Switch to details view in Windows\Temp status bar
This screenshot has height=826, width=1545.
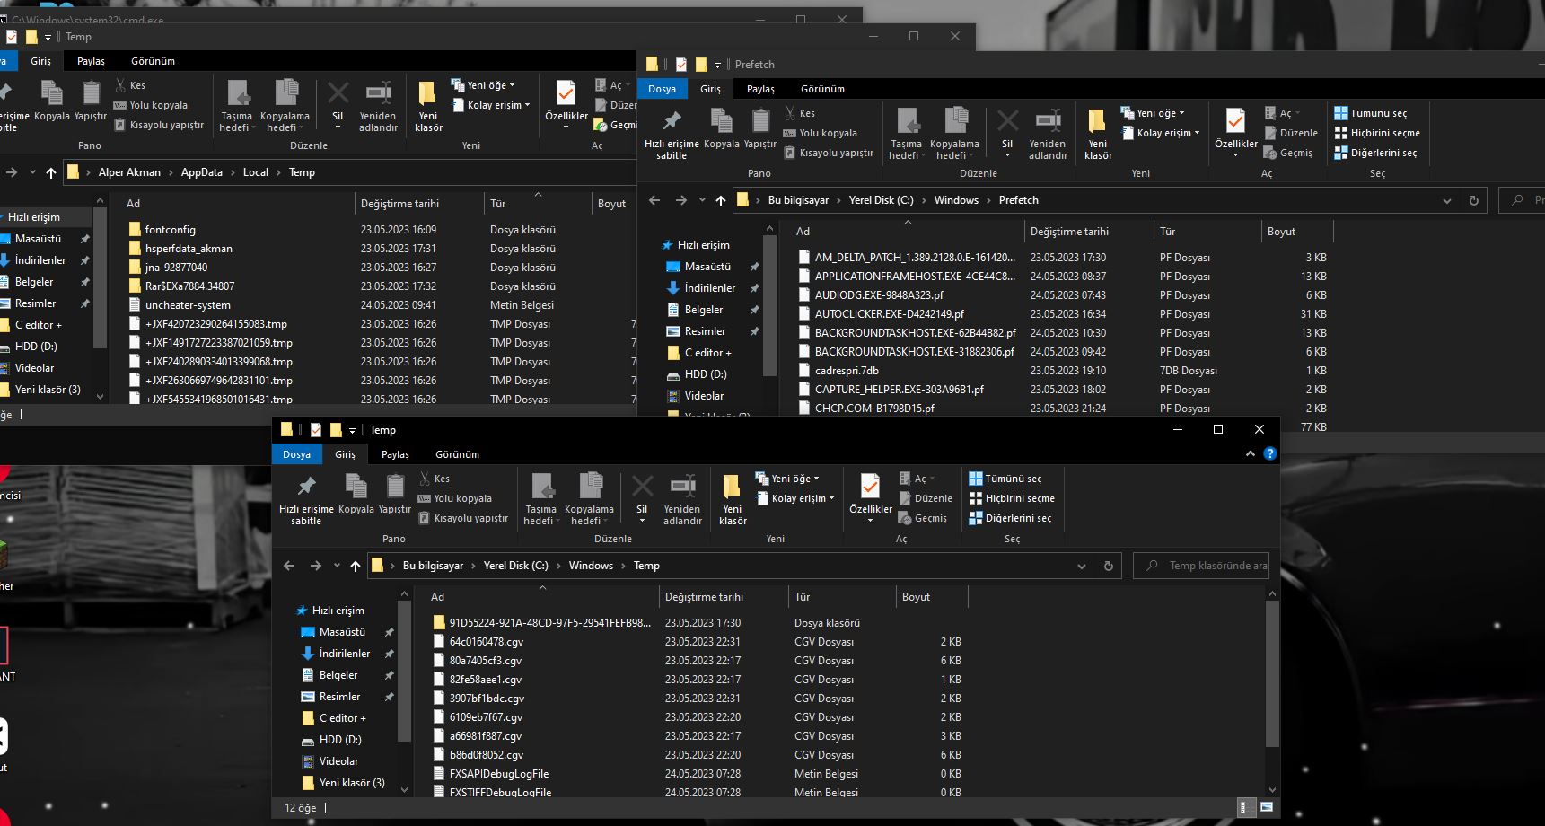[x=1246, y=807]
